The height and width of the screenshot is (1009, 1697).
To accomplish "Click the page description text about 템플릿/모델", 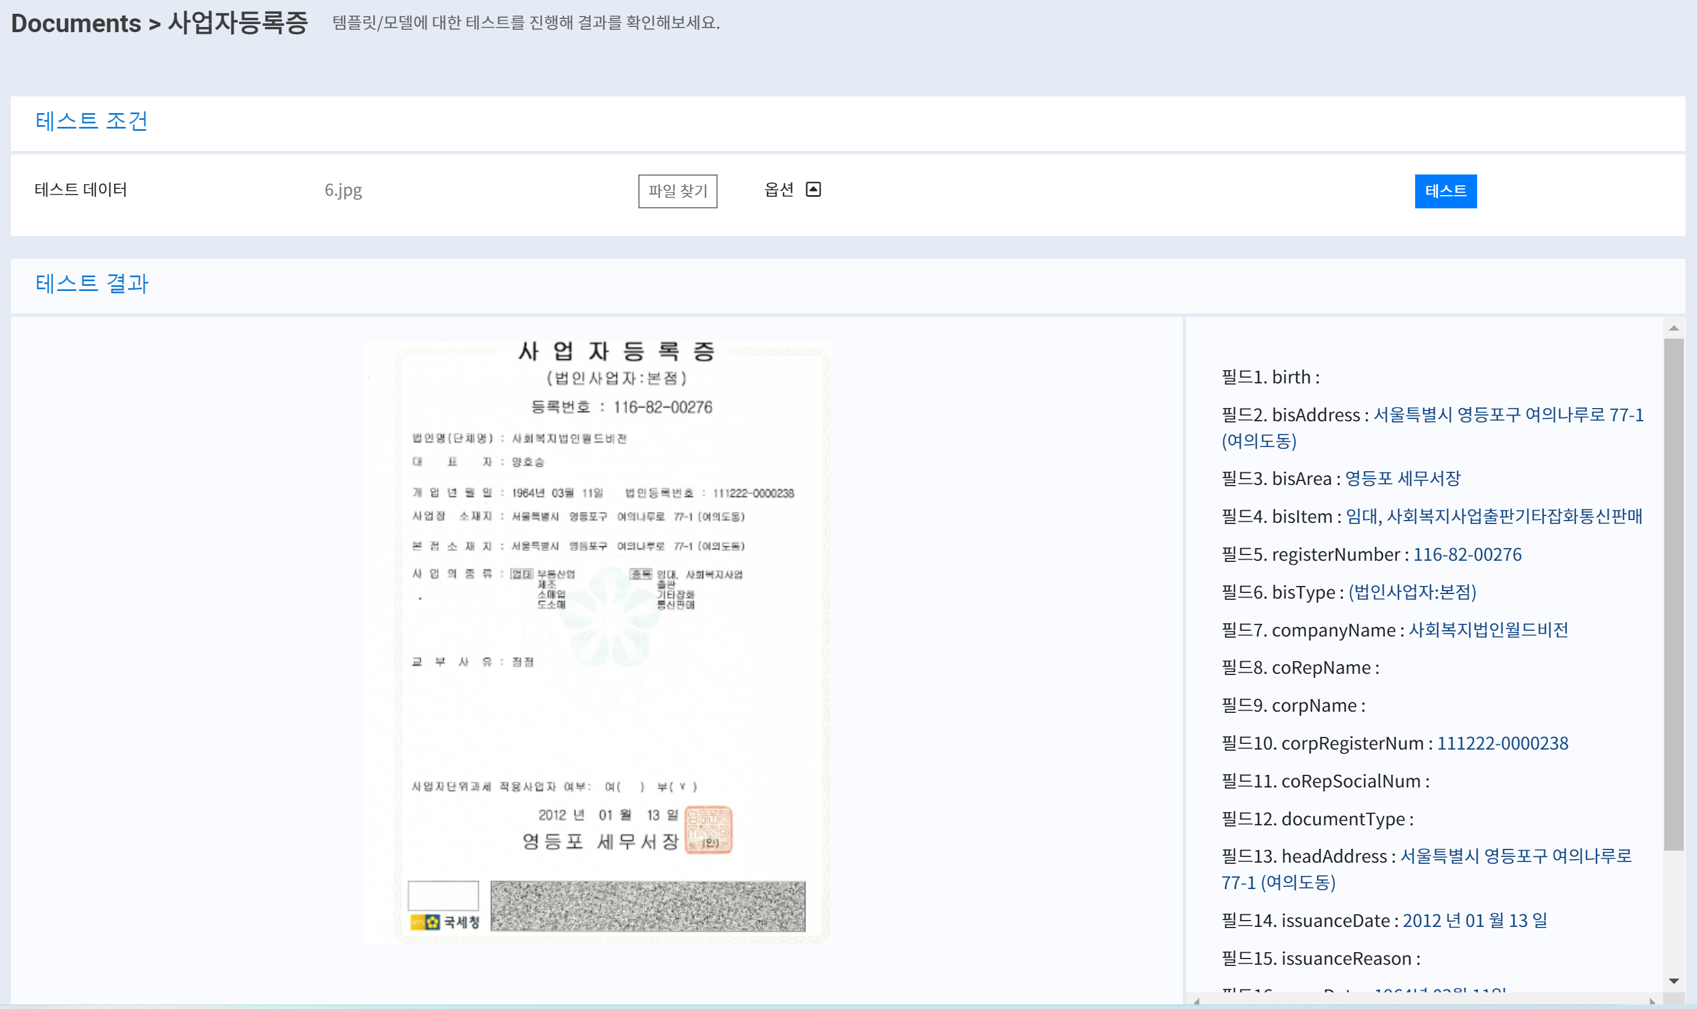I will click(x=526, y=23).
